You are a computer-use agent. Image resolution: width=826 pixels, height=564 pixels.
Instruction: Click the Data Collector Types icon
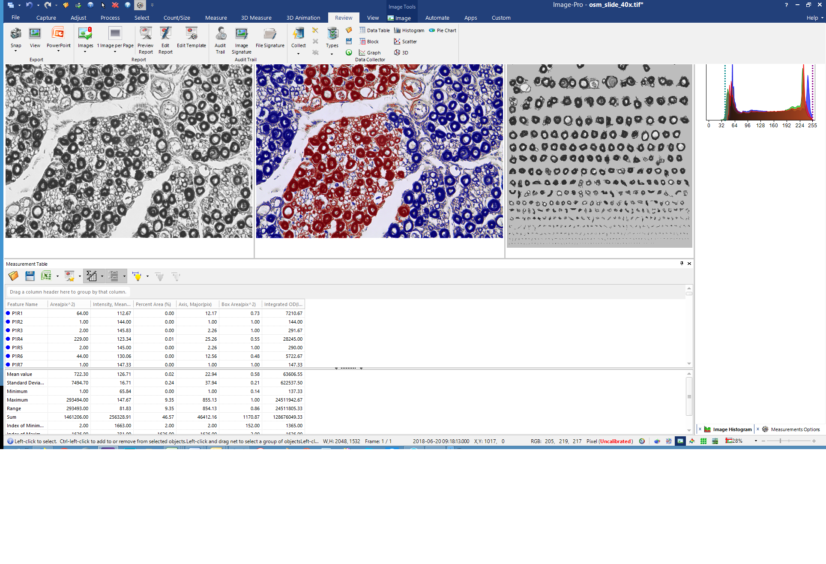pyautogui.click(x=332, y=33)
